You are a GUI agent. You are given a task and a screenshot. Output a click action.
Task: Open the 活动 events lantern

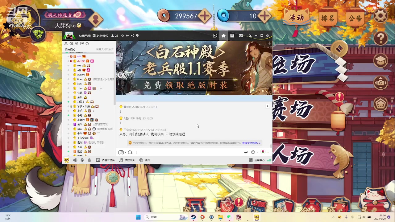click(297, 18)
